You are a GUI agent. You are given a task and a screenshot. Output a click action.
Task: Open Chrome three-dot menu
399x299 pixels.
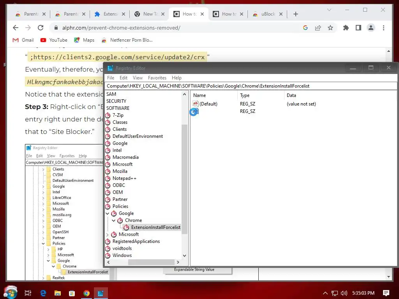(383, 28)
